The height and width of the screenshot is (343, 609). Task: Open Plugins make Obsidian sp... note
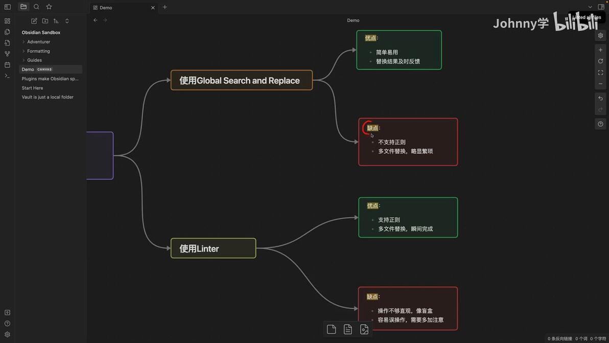tap(51, 79)
